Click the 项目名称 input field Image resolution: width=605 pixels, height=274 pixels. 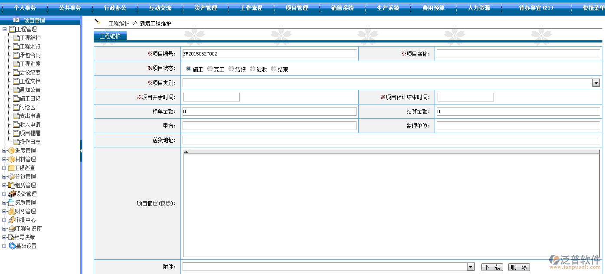[518, 54]
